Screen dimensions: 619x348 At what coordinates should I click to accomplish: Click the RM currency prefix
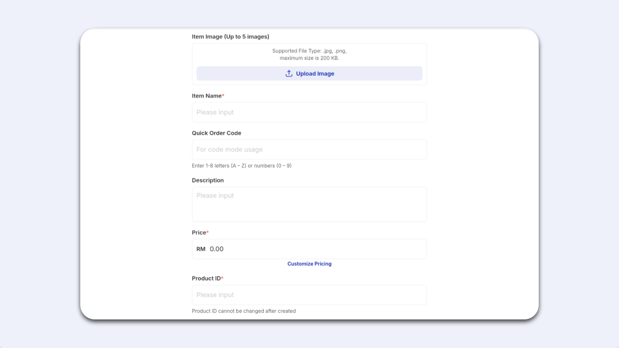(201, 249)
